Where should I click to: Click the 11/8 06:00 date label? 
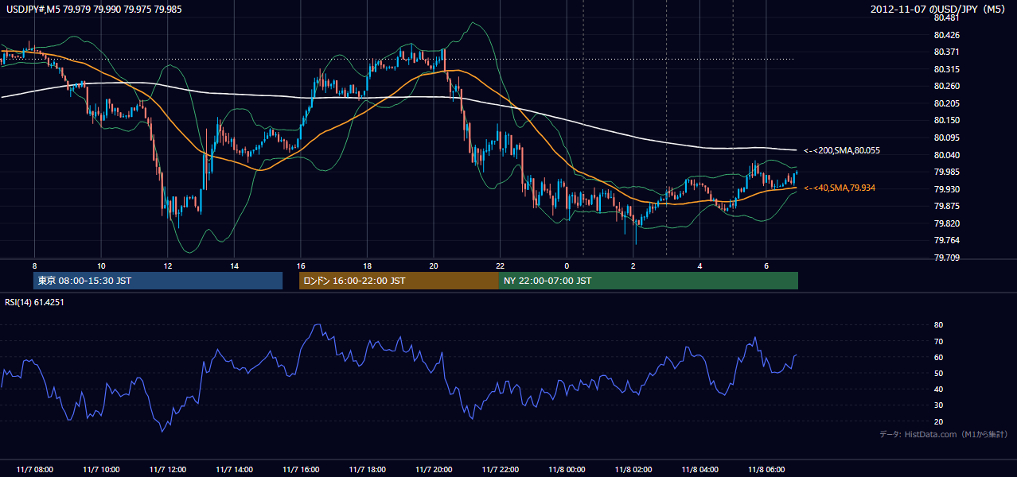[x=766, y=470]
